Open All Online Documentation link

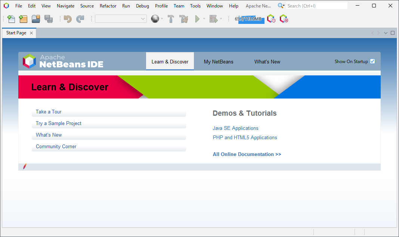[x=247, y=155]
